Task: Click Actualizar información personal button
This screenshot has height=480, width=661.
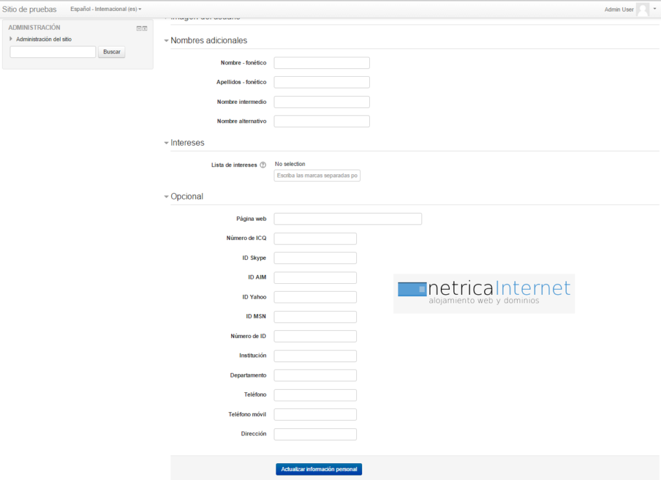Action: (319, 469)
